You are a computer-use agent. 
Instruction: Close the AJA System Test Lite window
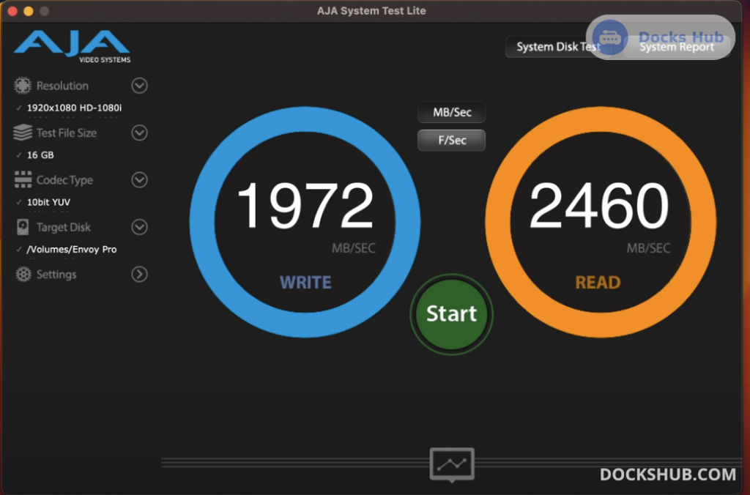click(x=13, y=11)
